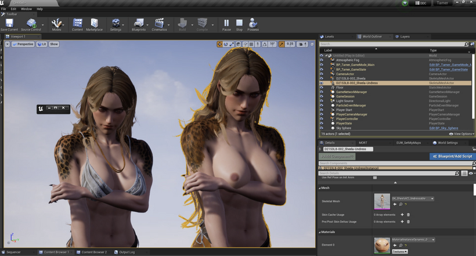This screenshot has width=476, height=256.
Task: Open the Cinematics toolbar icon
Action: (x=159, y=24)
